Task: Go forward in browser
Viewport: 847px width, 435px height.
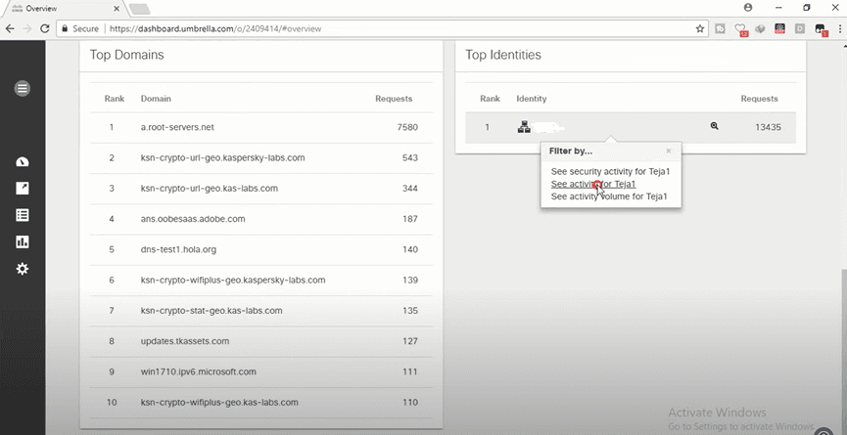Action: pyautogui.click(x=27, y=28)
